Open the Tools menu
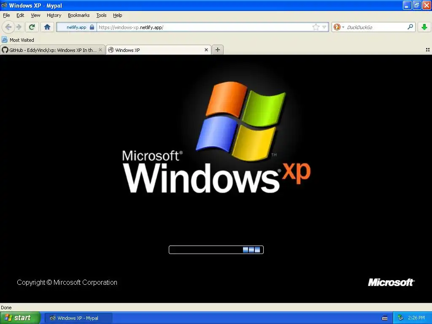 [x=101, y=15]
